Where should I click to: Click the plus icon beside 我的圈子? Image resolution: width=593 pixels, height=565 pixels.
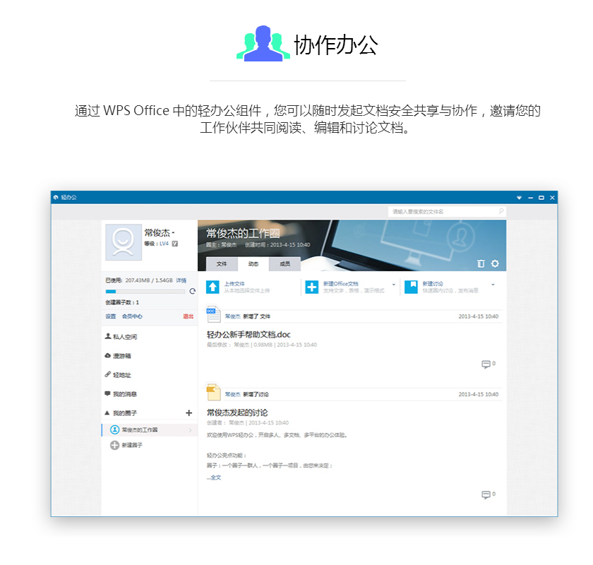tap(188, 412)
